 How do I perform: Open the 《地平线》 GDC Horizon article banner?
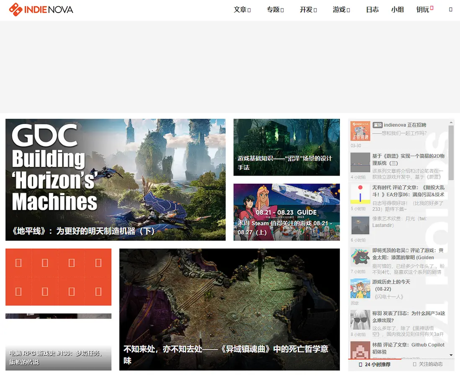tap(116, 179)
